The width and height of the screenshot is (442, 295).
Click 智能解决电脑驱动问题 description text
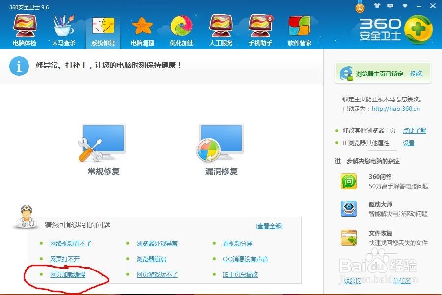(x=398, y=214)
